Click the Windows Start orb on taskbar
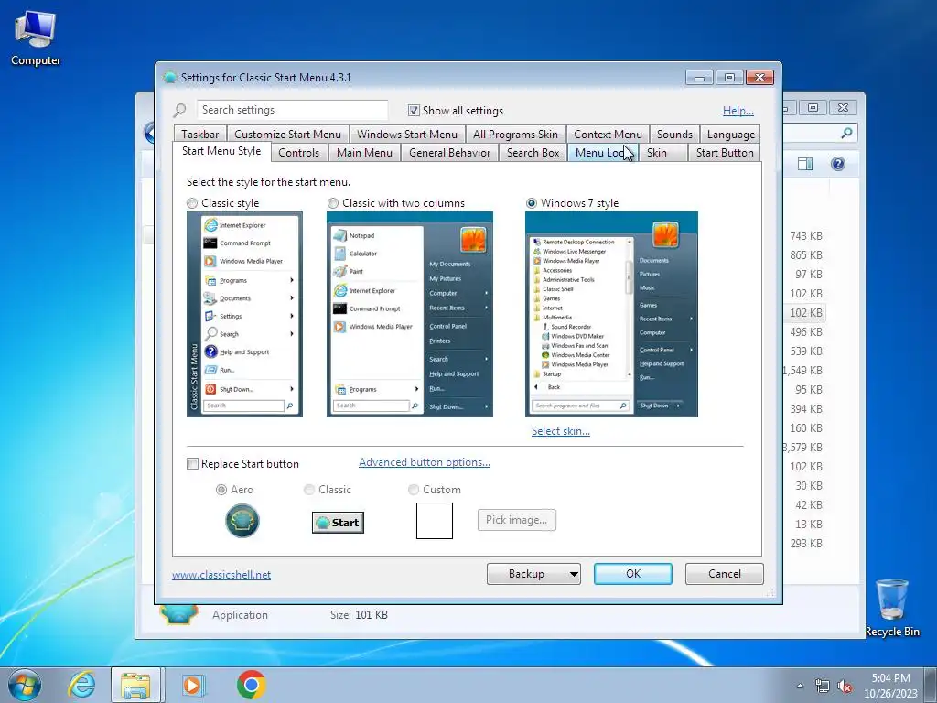Screen dimensions: 937x703 [x=25, y=685]
